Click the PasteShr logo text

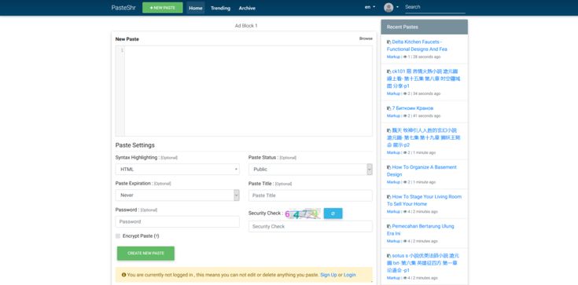123,8
